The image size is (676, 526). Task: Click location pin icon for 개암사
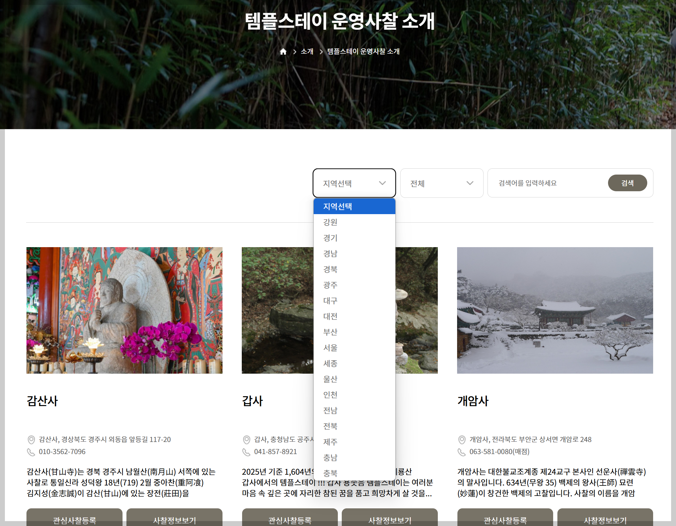pyautogui.click(x=462, y=440)
